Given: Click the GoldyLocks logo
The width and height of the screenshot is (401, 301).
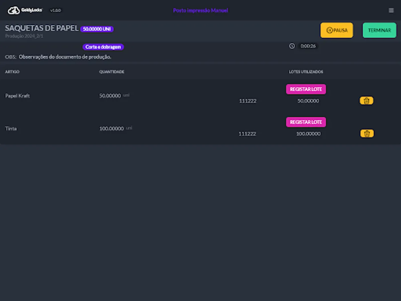Looking at the screenshot, I should coord(25,10).
